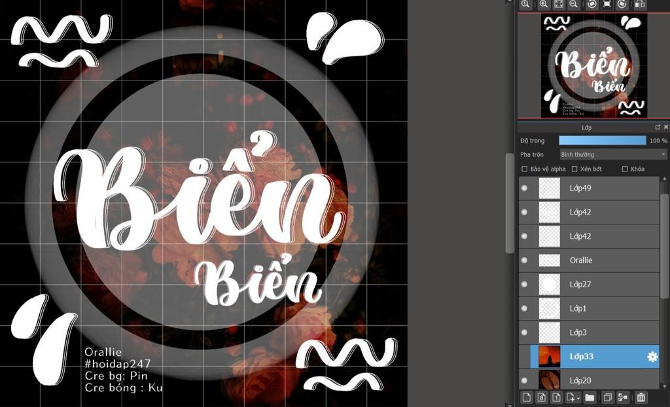
Task: Zoom out with the navigator minus magnifier
Action: (x=574, y=5)
